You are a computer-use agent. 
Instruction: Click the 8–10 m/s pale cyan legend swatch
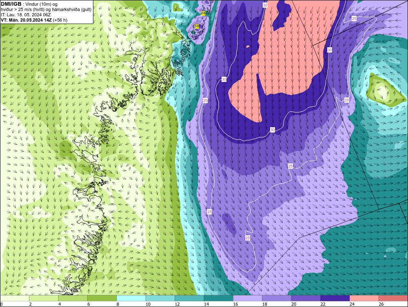pos(131,298)
